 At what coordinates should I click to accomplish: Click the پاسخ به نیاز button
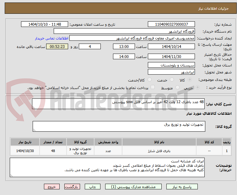pyautogui.click(x=182, y=187)
